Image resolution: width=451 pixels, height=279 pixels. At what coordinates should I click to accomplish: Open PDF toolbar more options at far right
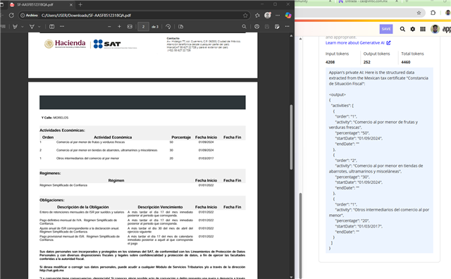click(x=287, y=27)
